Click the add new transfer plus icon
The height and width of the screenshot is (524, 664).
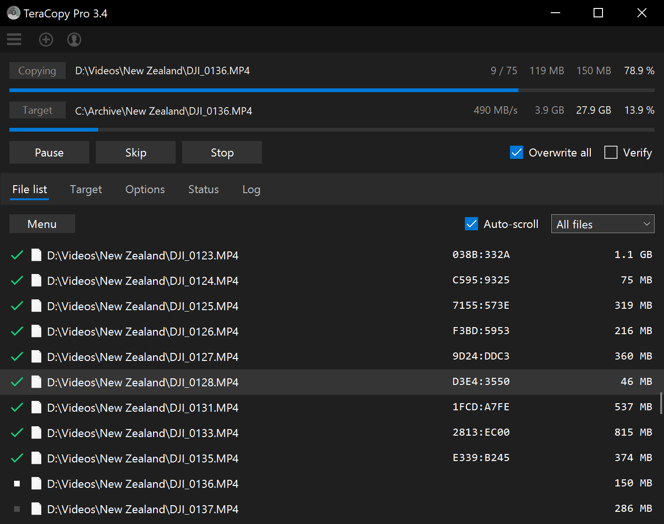tap(46, 39)
